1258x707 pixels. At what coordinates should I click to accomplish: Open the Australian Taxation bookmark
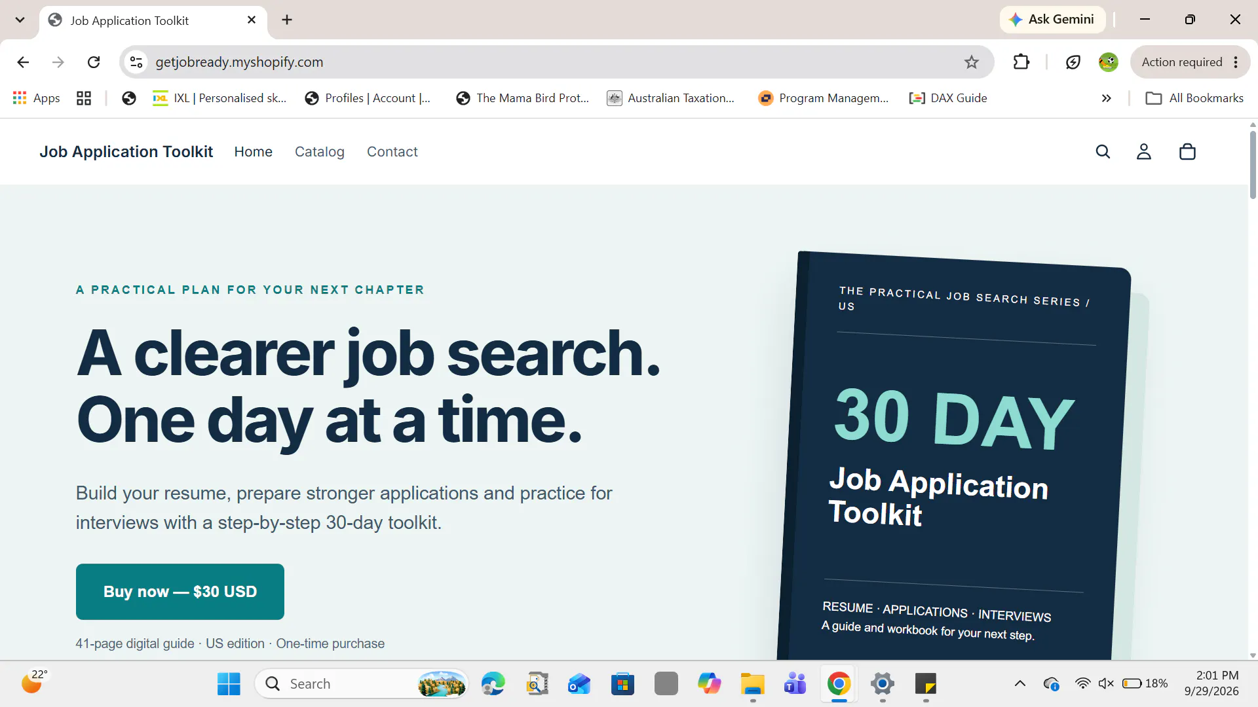point(671,98)
